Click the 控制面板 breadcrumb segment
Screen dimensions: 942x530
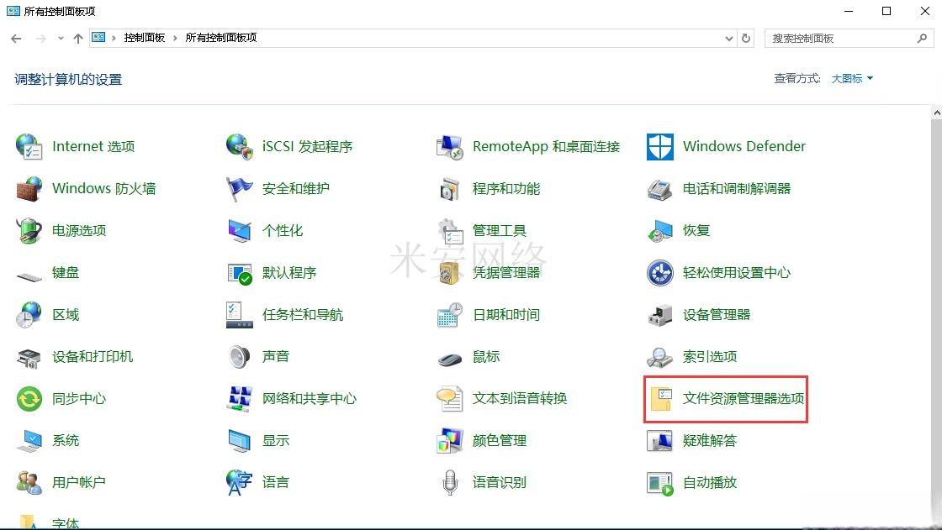[x=144, y=38]
